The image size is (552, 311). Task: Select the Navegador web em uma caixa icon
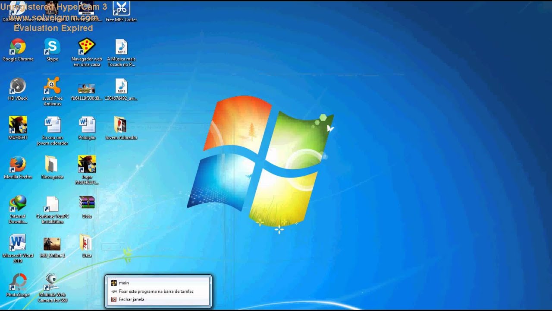[87, 53]
